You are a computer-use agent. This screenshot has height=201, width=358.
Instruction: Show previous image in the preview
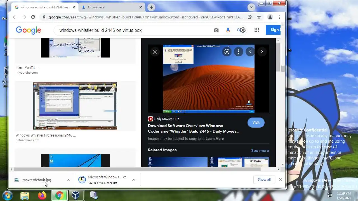pos(250,52)
